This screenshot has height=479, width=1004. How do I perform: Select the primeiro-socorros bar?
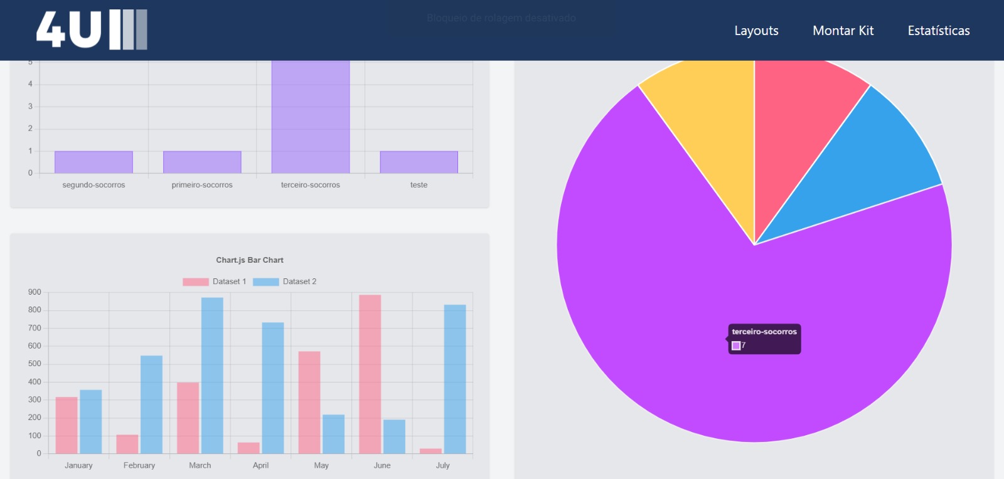click(202, 162)
